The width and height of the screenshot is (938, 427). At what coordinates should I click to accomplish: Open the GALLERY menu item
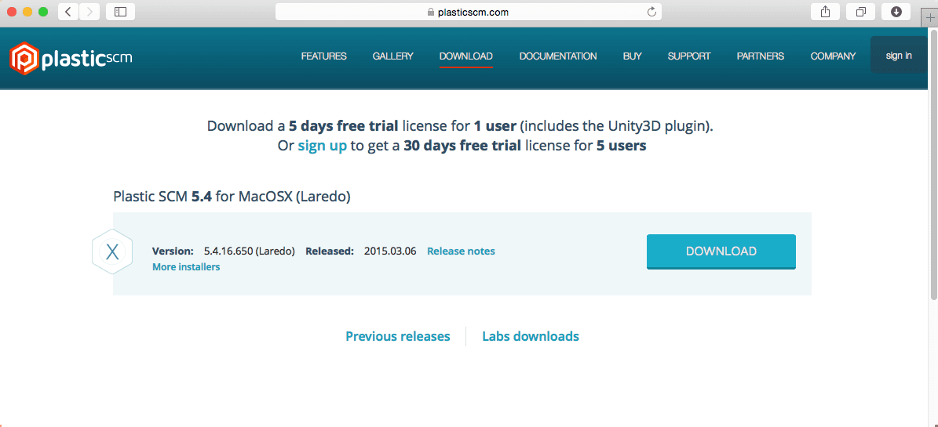pos(393,56)
